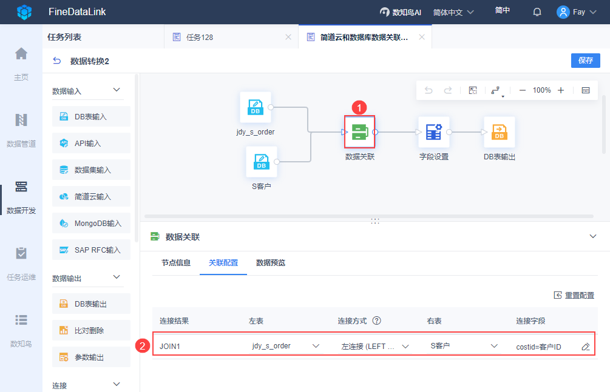This screenshot has height=392, width=610.
Task: Click the fit-to-screen canvas icon
Action: (x=473, y=90)
